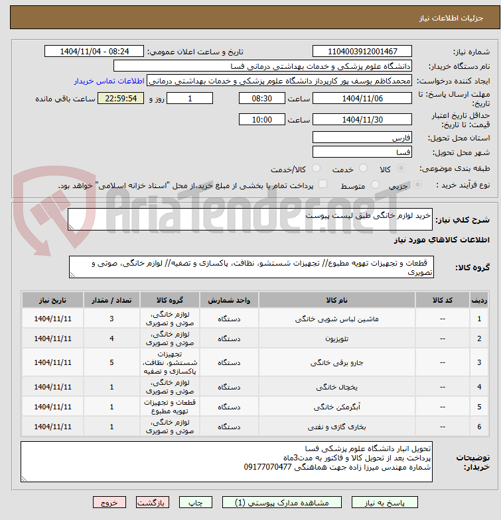Select the آبگرمکن خانگی item cell
The width and height of the screenshot is (501, 520).
tap(337, 407)
